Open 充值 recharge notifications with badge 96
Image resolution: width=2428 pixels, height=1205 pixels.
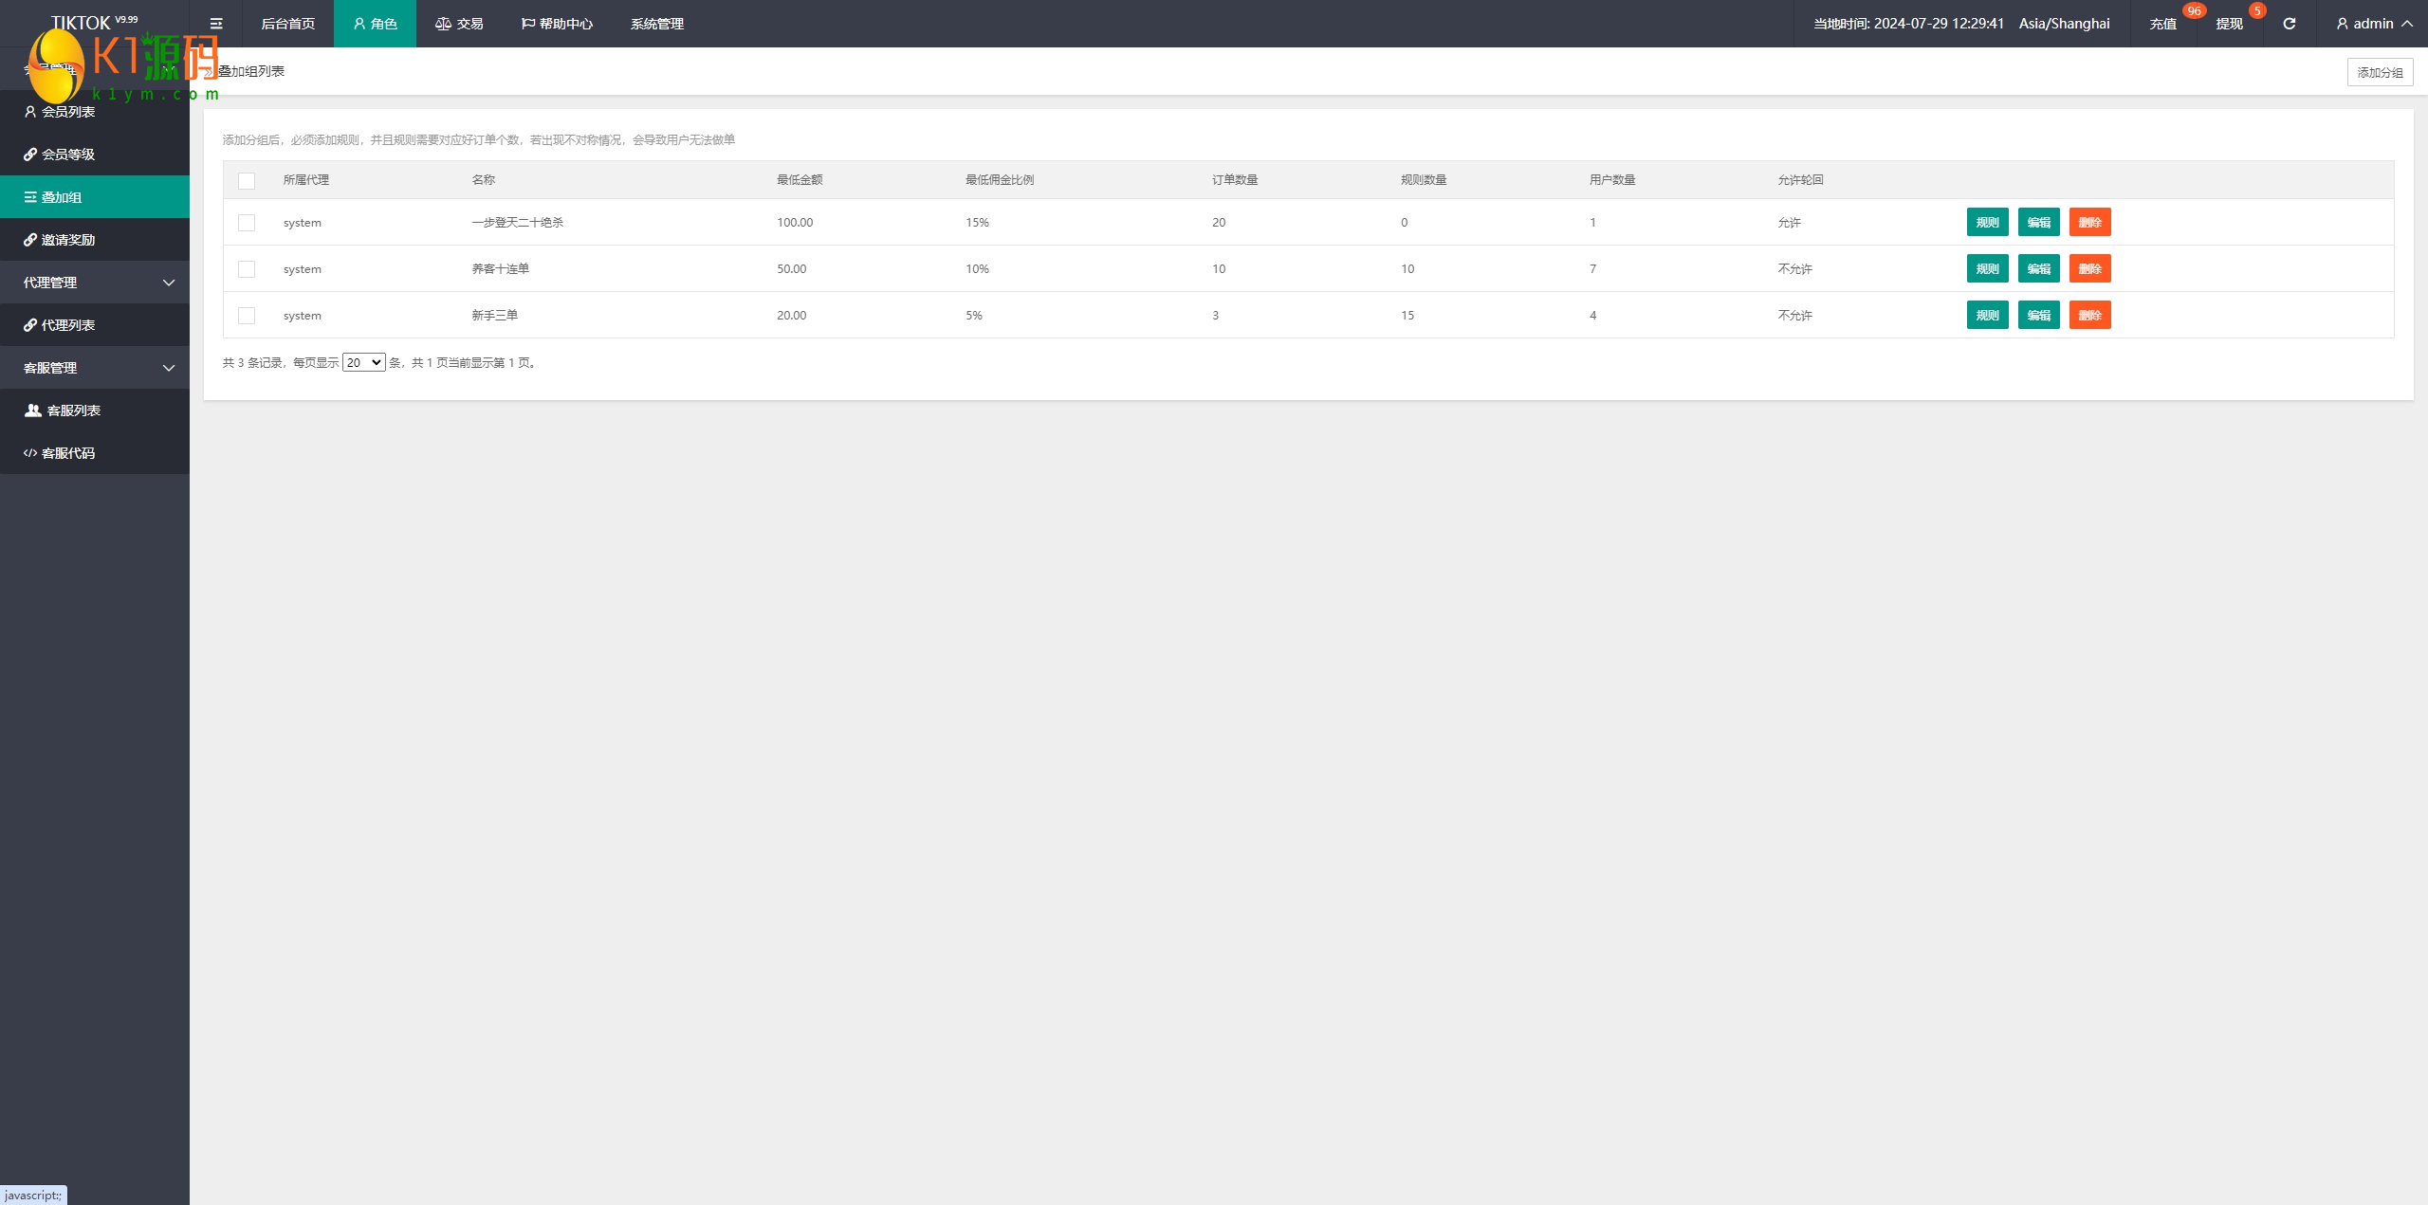tap(2162, 24)
